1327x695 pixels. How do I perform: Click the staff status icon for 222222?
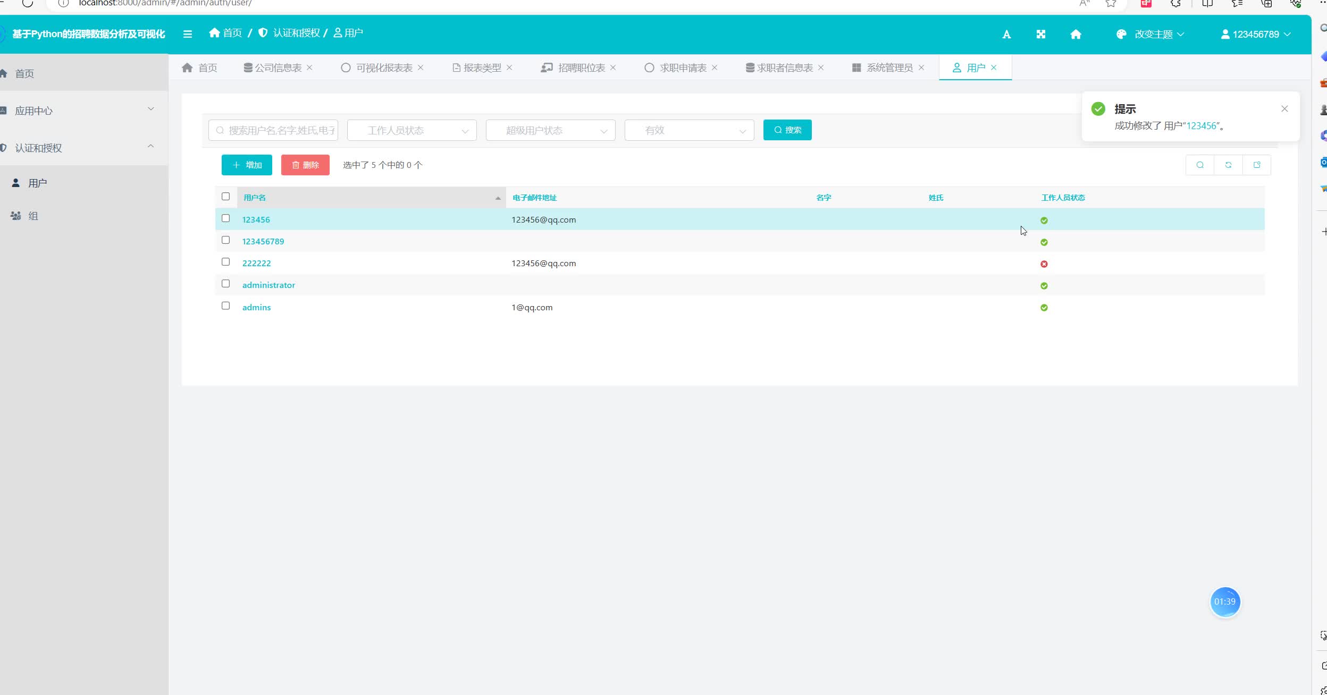tap(1044, 264)
